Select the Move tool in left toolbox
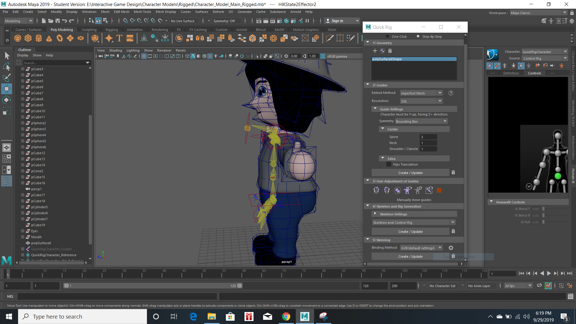The width and height of the screenshot is (576, 324). coord(7,89)
